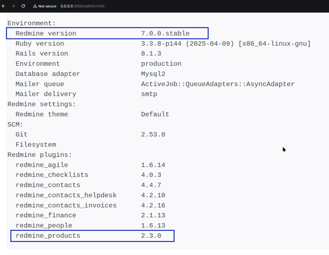This screenshot has width=329, height=255.
Task: Click the 'Database adapter' label
Action: click(48, 74)
